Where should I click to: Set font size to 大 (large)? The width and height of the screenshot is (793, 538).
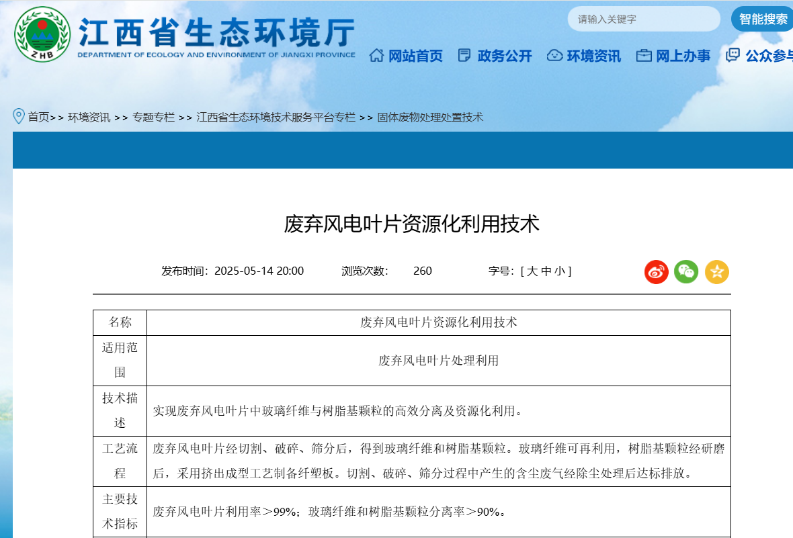[x=532, y=271]
